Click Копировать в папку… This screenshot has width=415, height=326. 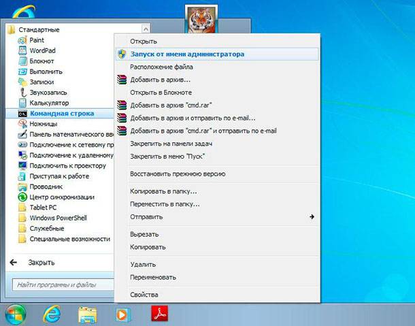(x=217, y=191)
